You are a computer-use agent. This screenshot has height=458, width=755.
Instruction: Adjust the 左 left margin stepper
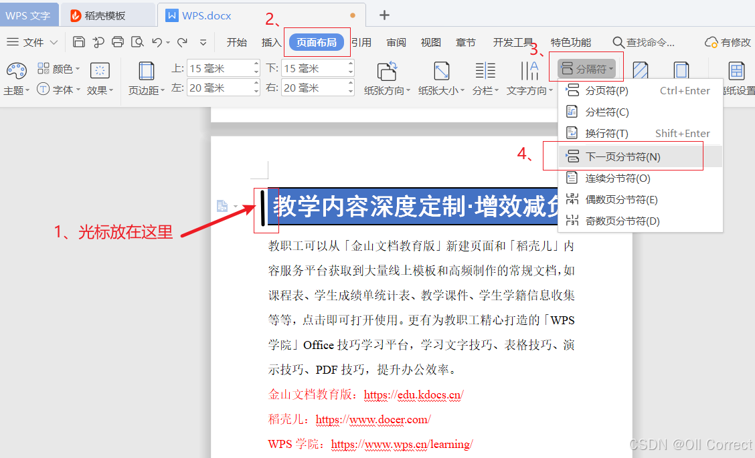pyautogui.click(x=256, y=88)
